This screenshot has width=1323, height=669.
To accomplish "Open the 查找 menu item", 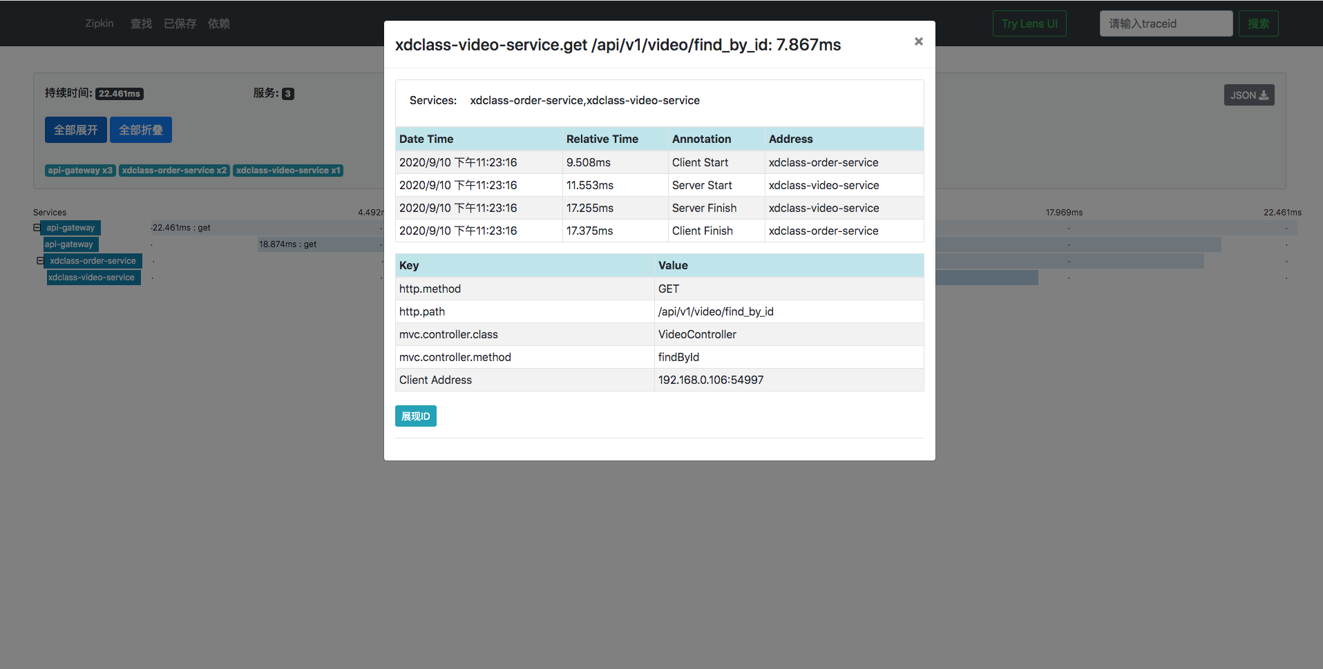I will pyautogui.click(x=141, y=23).
